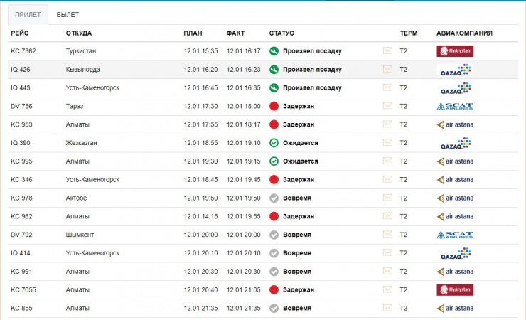
Task: Click Qazaq Air logo for flight IQ 443
Action: point(455,88)
